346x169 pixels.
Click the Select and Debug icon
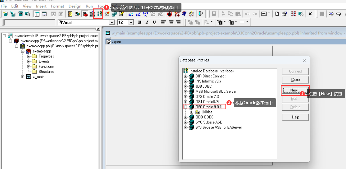point(177,14)
